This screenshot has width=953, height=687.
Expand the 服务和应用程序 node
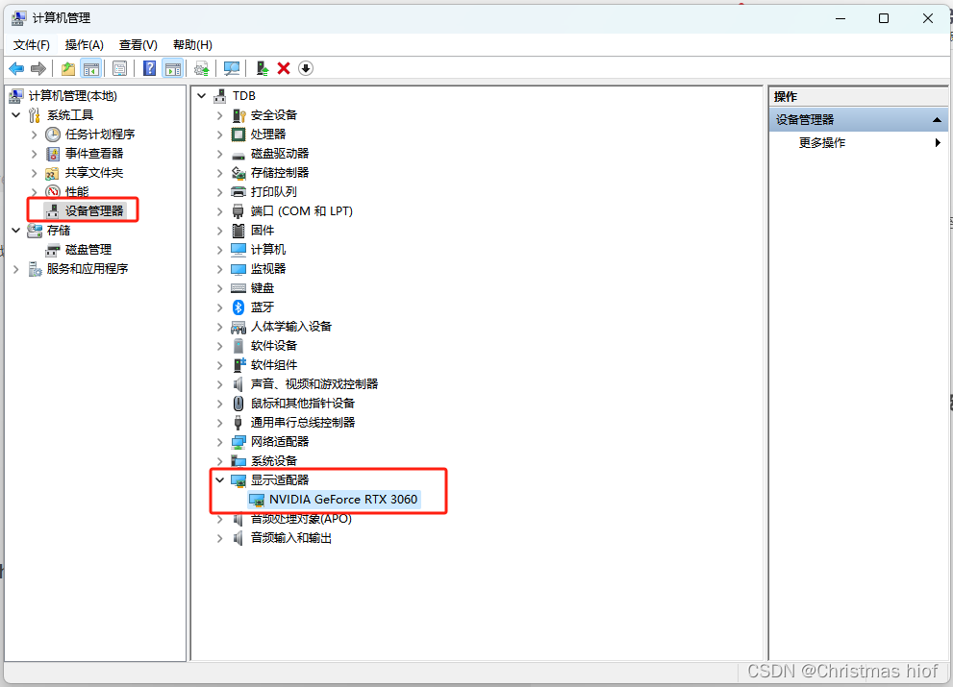coord(16,269)
